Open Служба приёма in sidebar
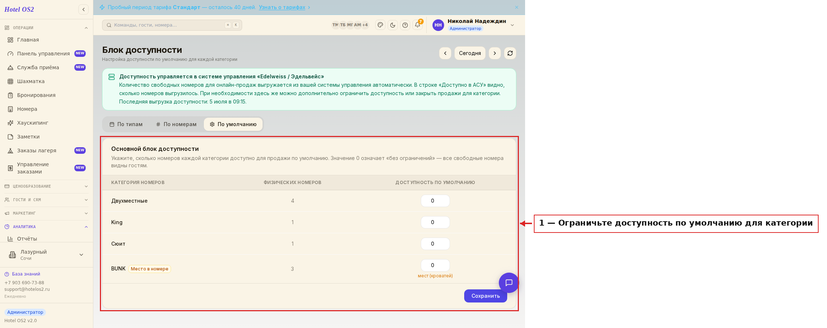 point(46,67)
